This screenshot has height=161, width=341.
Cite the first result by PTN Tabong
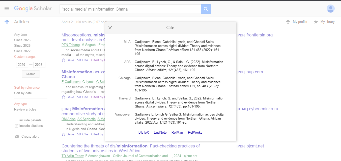pyautogui.click(x=83, y=60)
